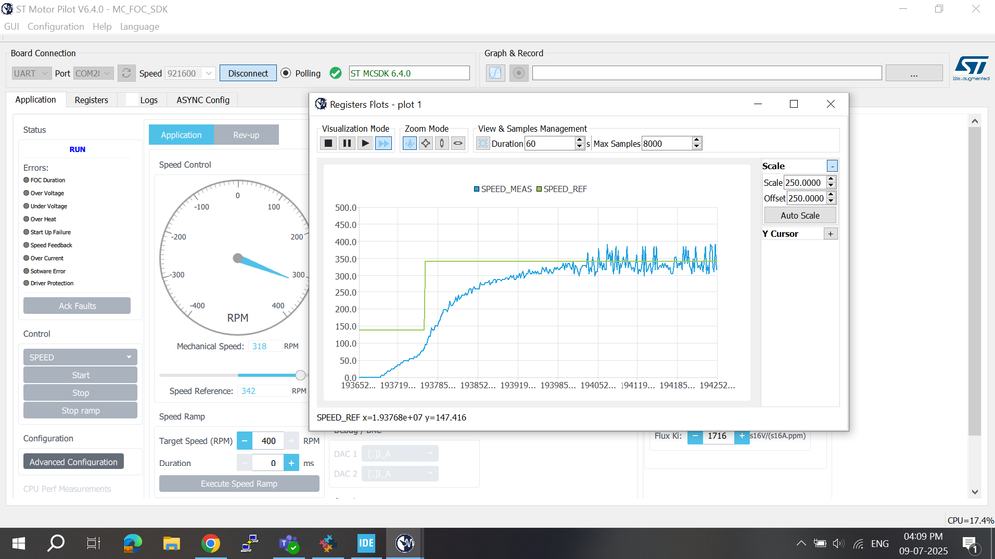Click the ST logo
Viewport: 995px width, 559px height.
[x=971, y=68]
